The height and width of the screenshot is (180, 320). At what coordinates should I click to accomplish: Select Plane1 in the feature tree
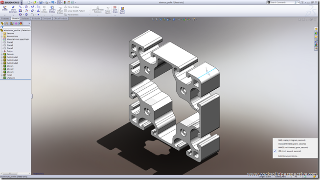click(x=8, y=42)
